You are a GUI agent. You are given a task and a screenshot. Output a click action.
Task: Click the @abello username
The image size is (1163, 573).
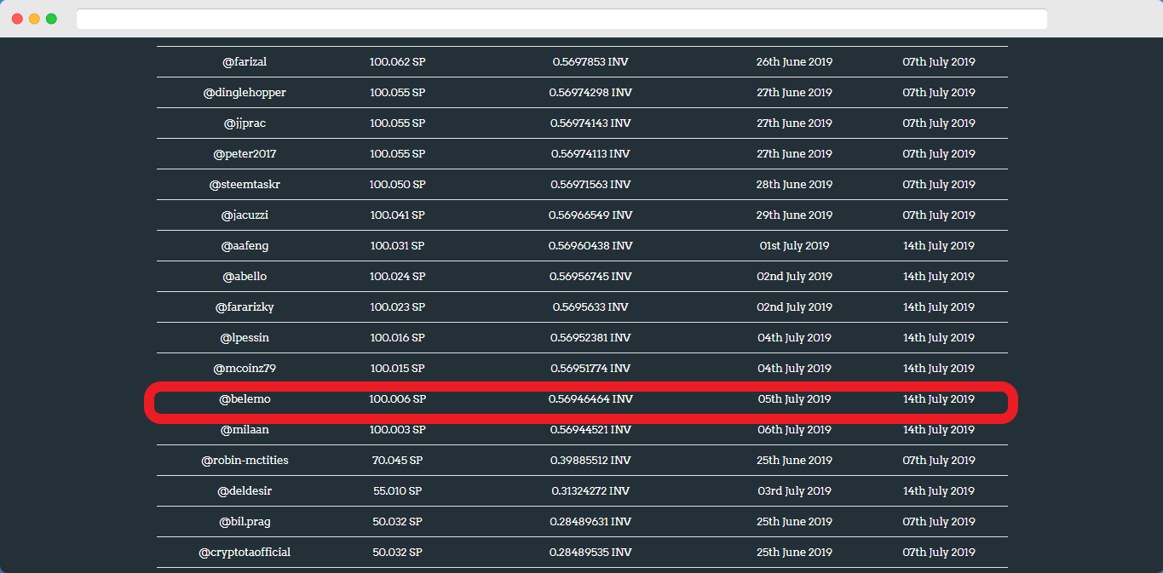(245, 277)
